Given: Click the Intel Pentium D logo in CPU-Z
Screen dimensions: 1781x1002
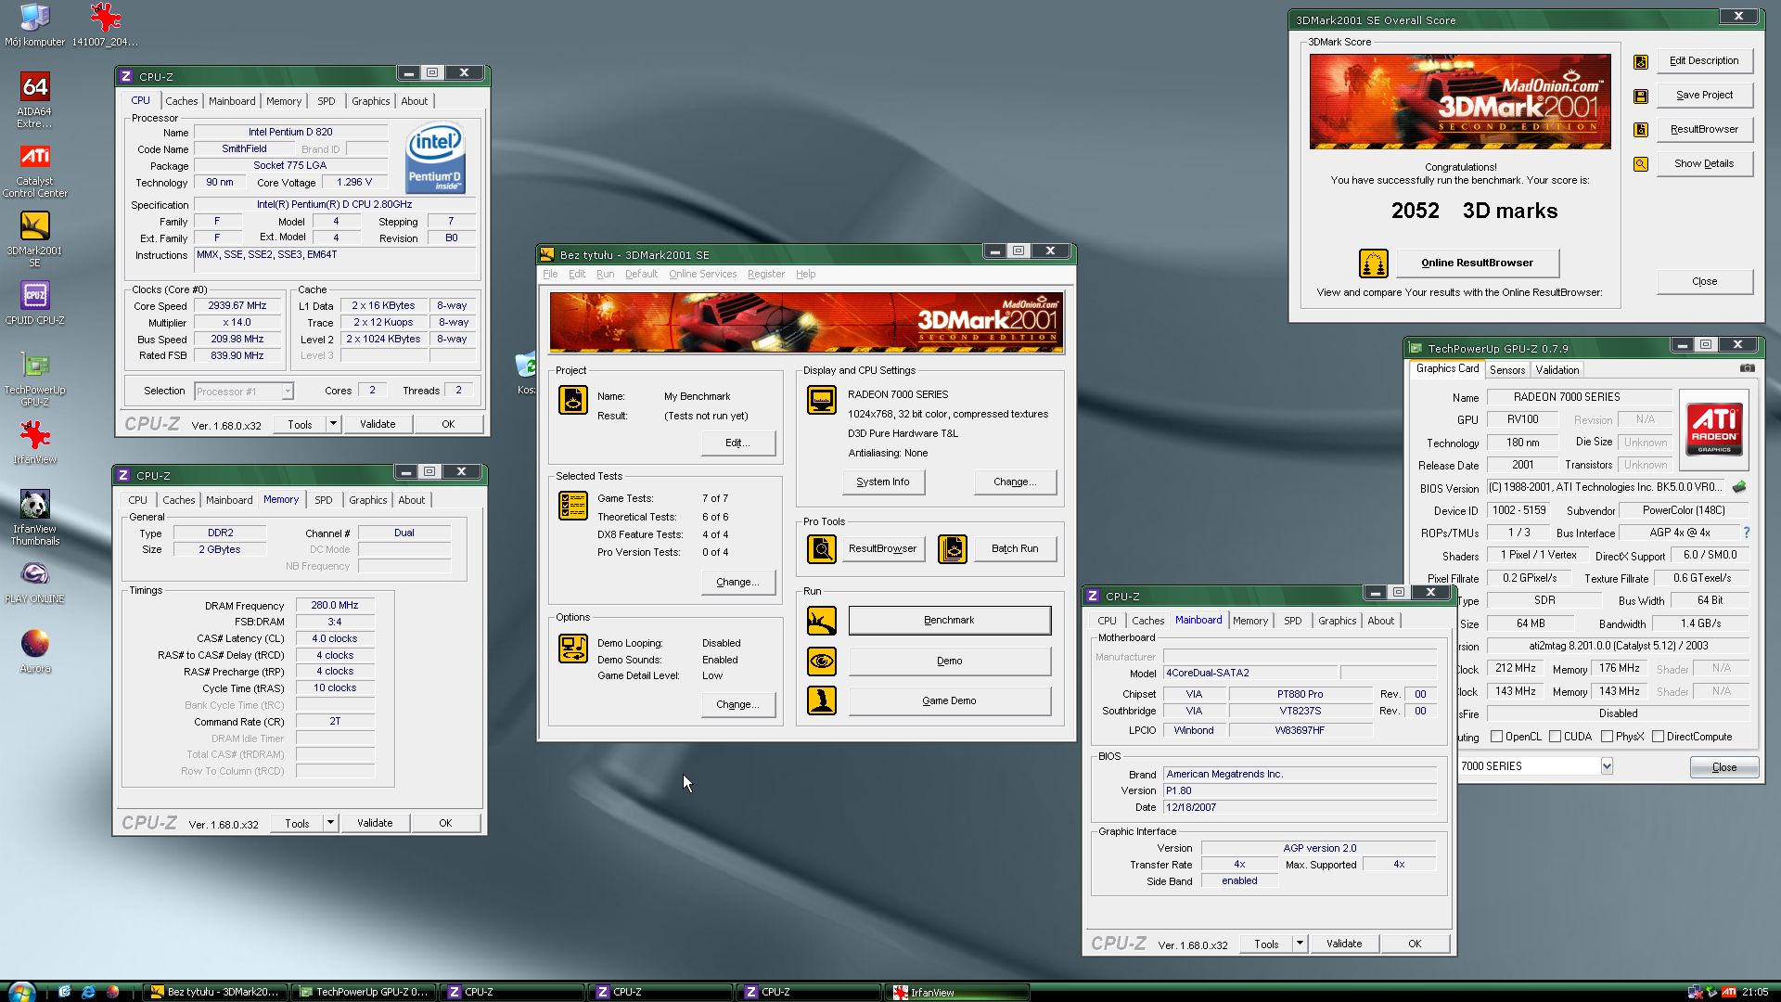Looking at the screenshot, I should pos(435,159).
